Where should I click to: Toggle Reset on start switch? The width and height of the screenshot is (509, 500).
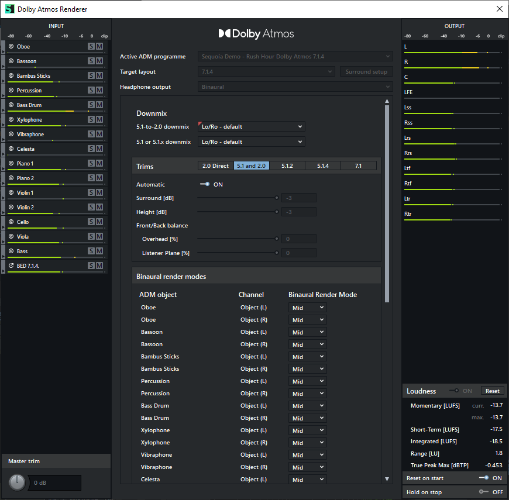(483, 478)
